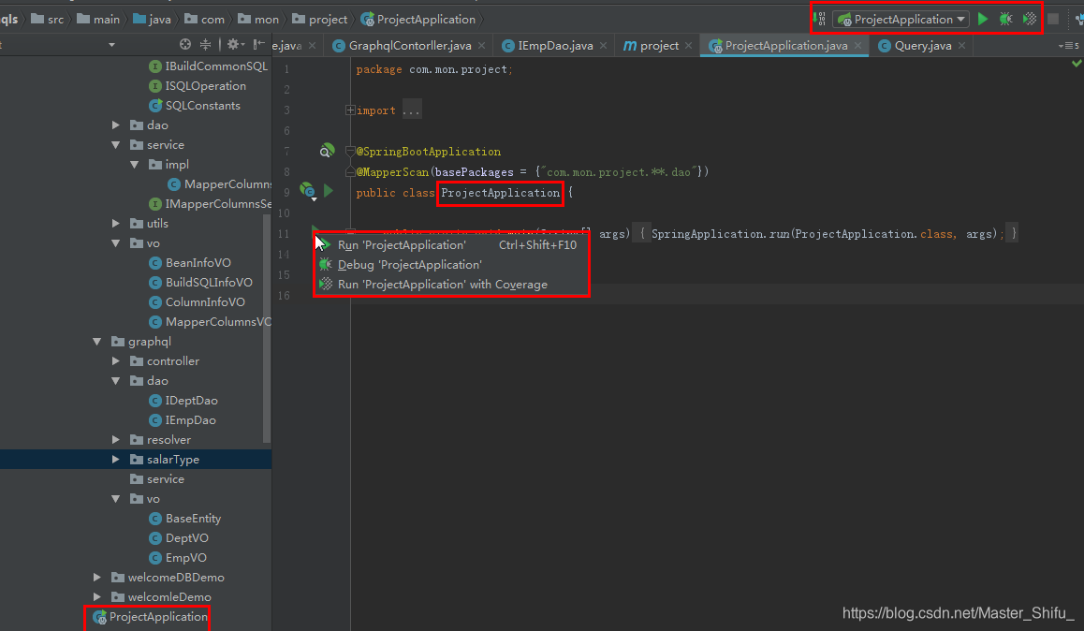The width and height of the screenshot is (1084, 631).
Task: Click the com breadcrumb
Action: coord(205,20)
